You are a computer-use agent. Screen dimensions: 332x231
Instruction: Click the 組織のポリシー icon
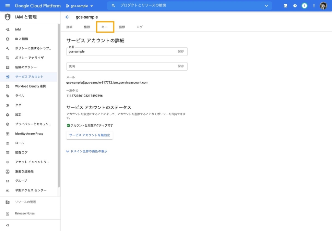[x=7, y=67]
